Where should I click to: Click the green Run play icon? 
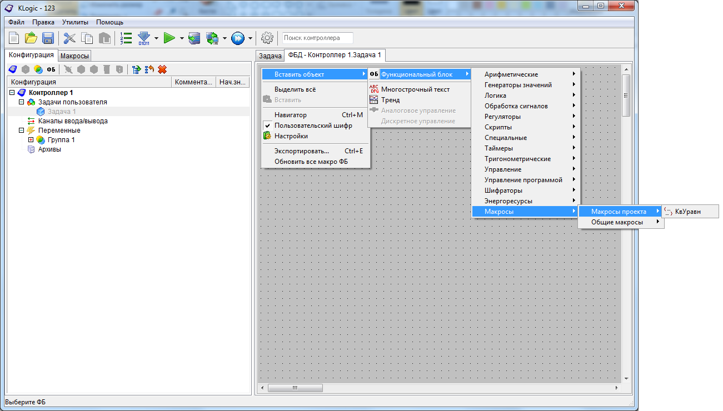[x=169, y=38]
